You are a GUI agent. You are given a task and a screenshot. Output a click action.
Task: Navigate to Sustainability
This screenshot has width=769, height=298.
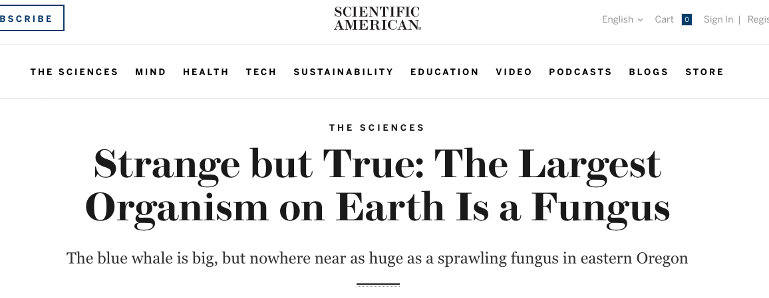pos(343,72)
